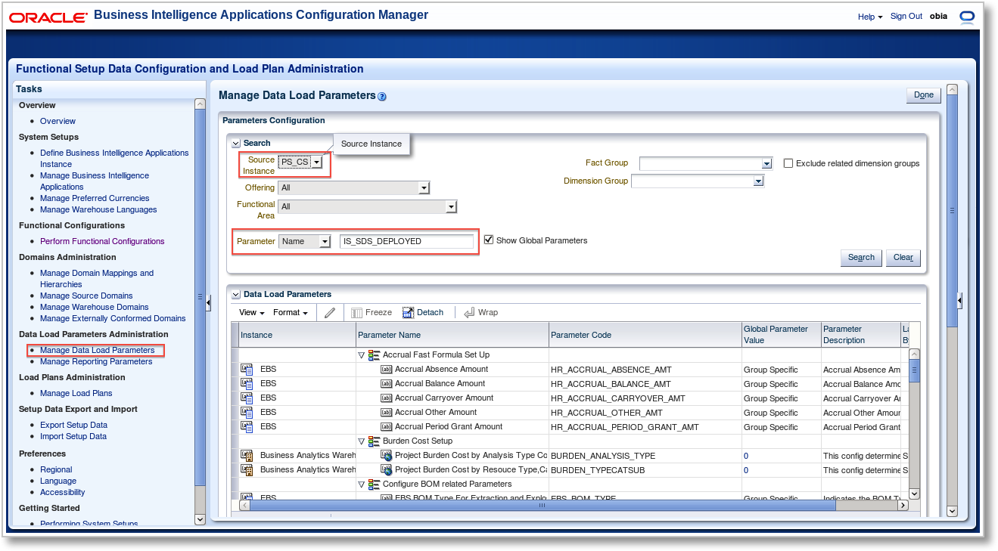This screenshot has height=551, width=998.
Task: Open the Regional preferences link
Action: (x=56, y=469)
